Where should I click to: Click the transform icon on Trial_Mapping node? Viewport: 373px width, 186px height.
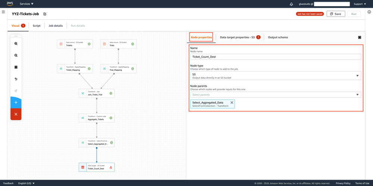[104, 68]
